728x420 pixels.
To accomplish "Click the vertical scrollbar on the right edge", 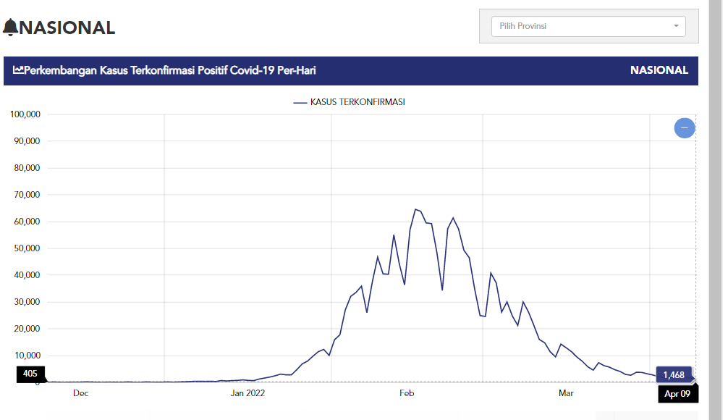I will pyautogui.click(x=715, y=210).
